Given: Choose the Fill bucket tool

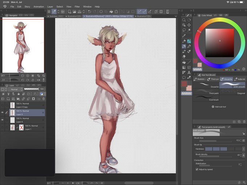Looking at the screenshot, I should click(x=184, y=62).
